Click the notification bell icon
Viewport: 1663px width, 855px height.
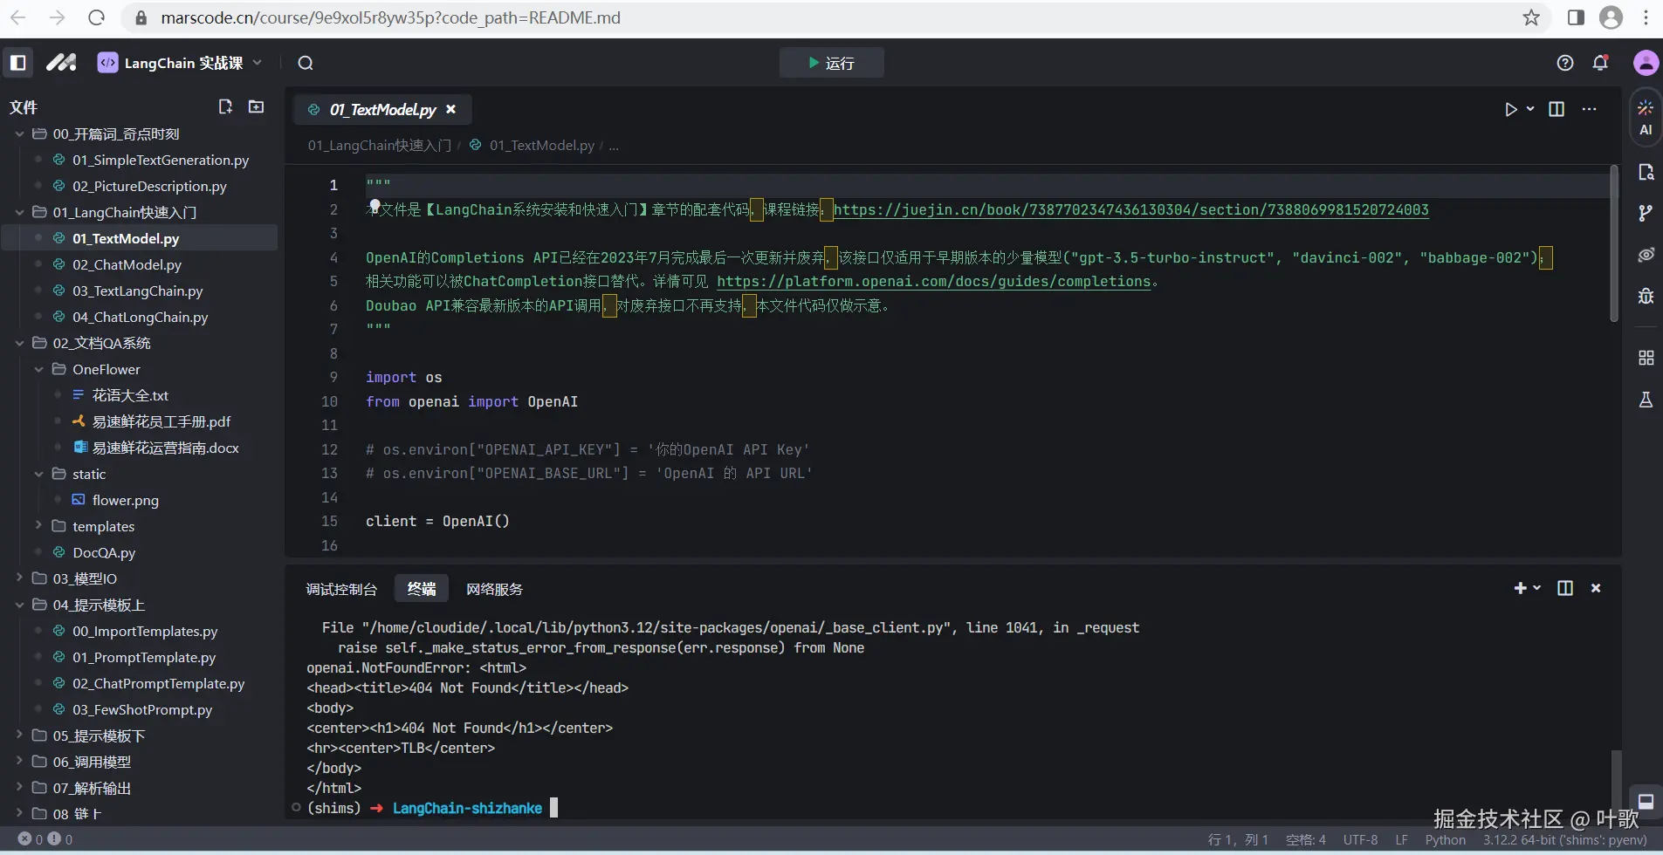1600,63
